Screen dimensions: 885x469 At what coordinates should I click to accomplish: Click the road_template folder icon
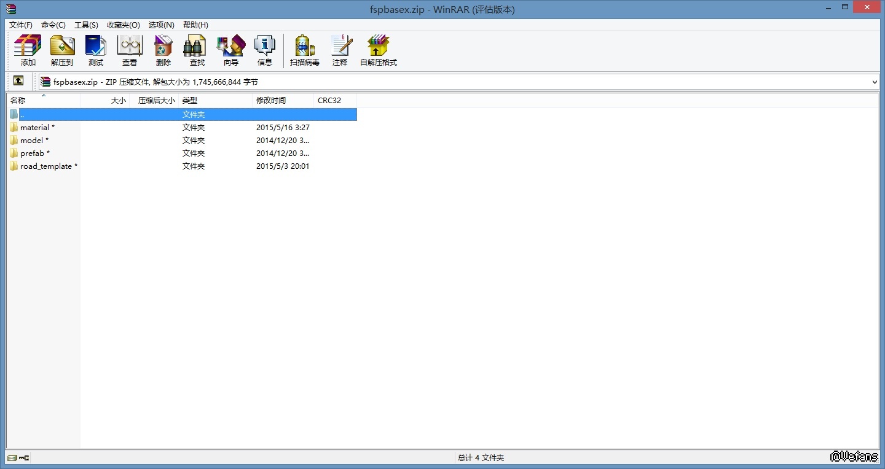point(14,166)
